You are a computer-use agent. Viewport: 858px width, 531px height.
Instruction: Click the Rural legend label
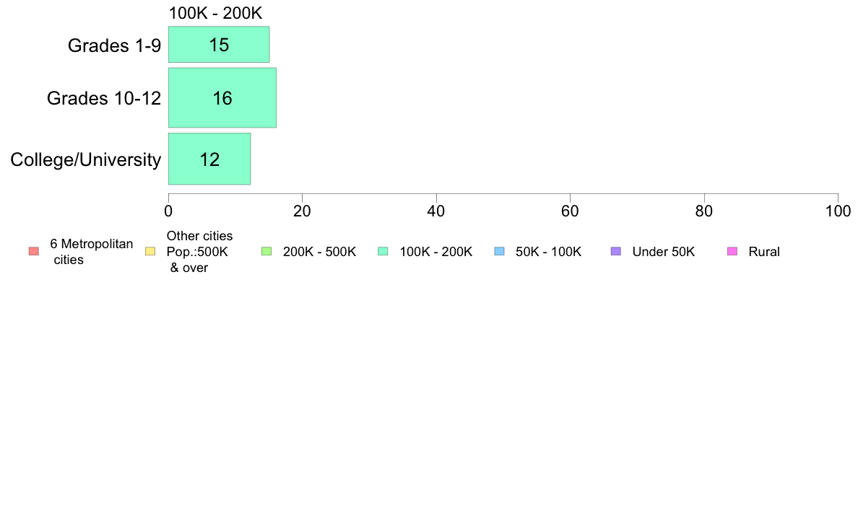pos(764,252)
